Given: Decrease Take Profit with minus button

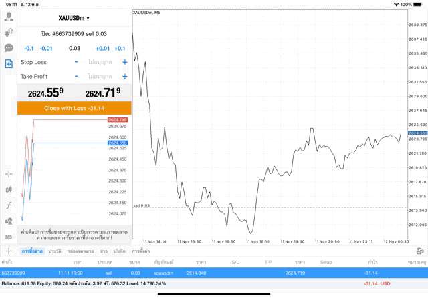Looking at the screenshot, I should (76, 77).
